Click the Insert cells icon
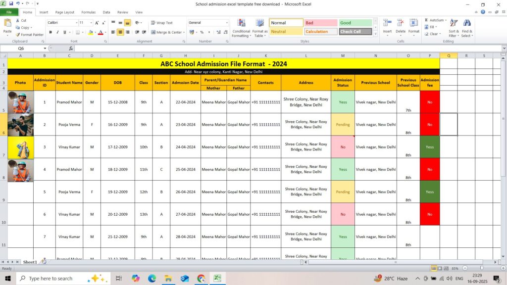Viewport: 507px width, 285px height. tap(387, 24)
